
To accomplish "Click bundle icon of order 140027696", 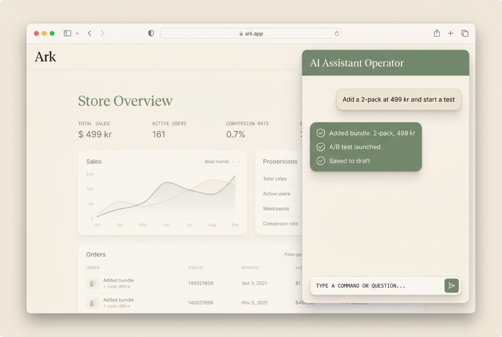I will 93,303.
